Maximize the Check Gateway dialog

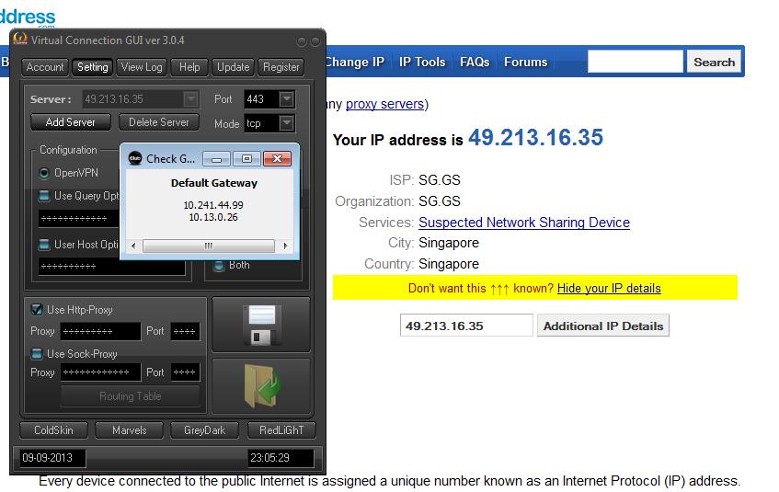246,159
